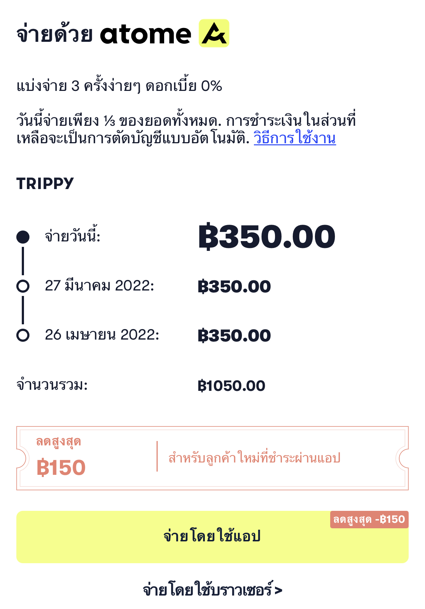Click the ฿350.00 for 27 มีนาคม installment

click(x=234, y=287)
